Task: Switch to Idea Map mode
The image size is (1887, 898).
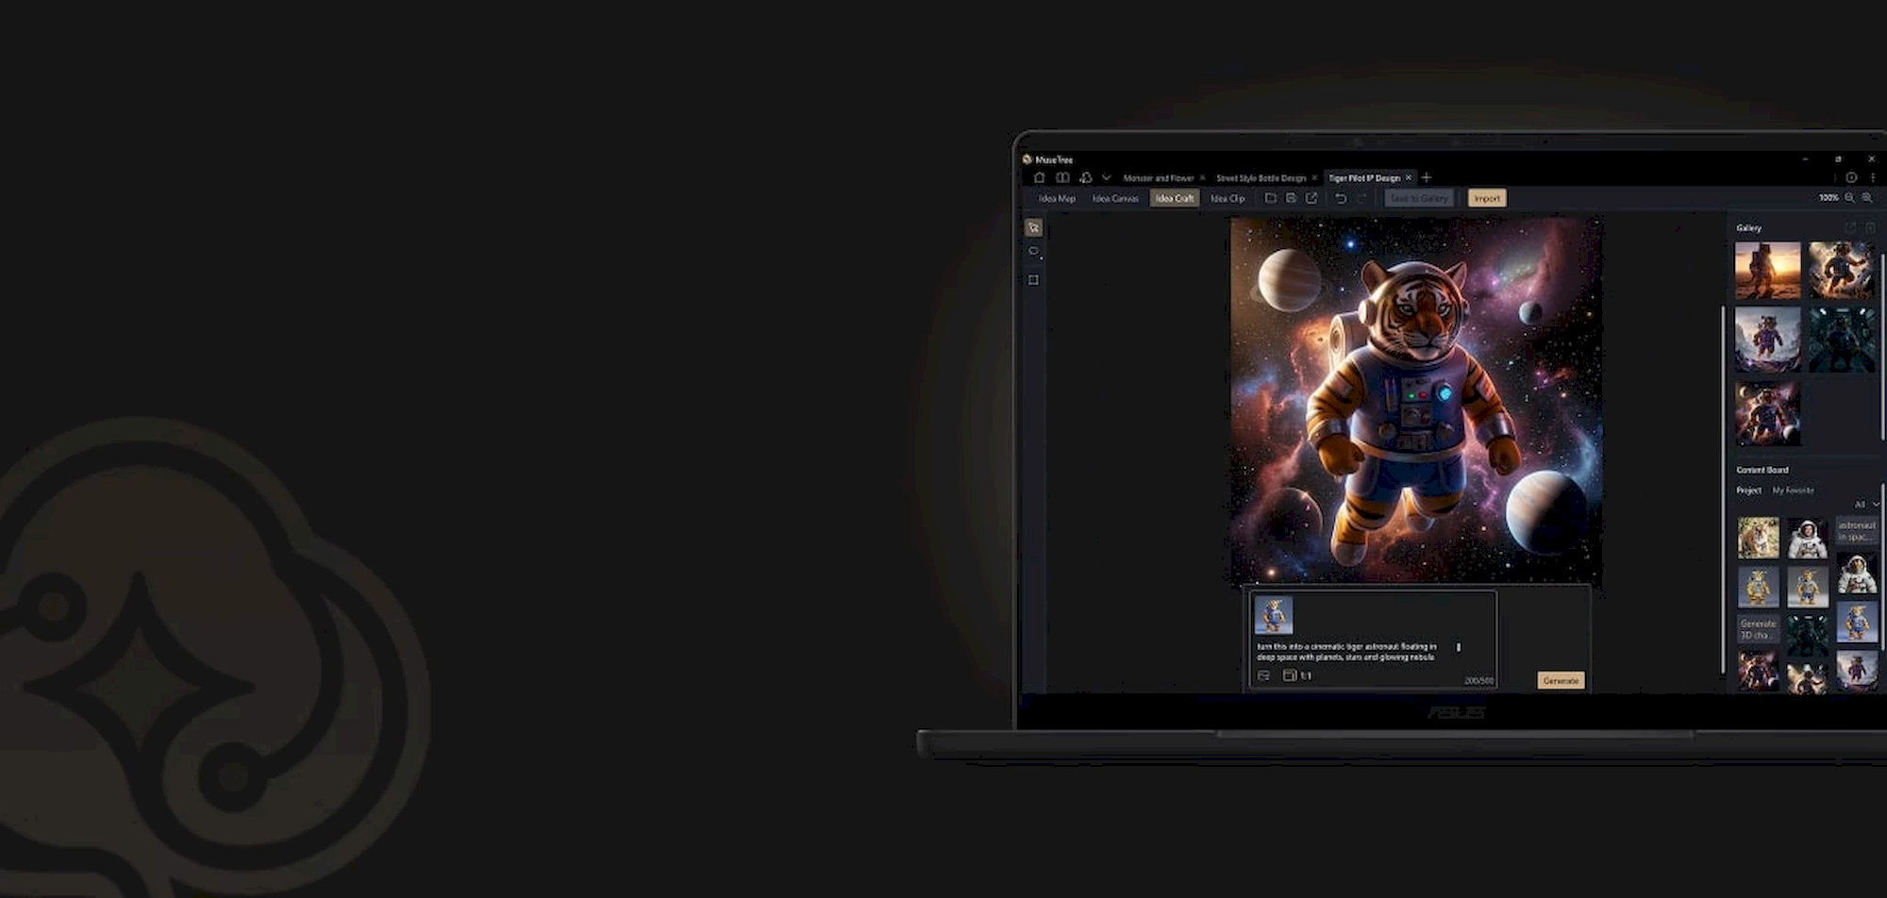Action: click(1057, 199)
